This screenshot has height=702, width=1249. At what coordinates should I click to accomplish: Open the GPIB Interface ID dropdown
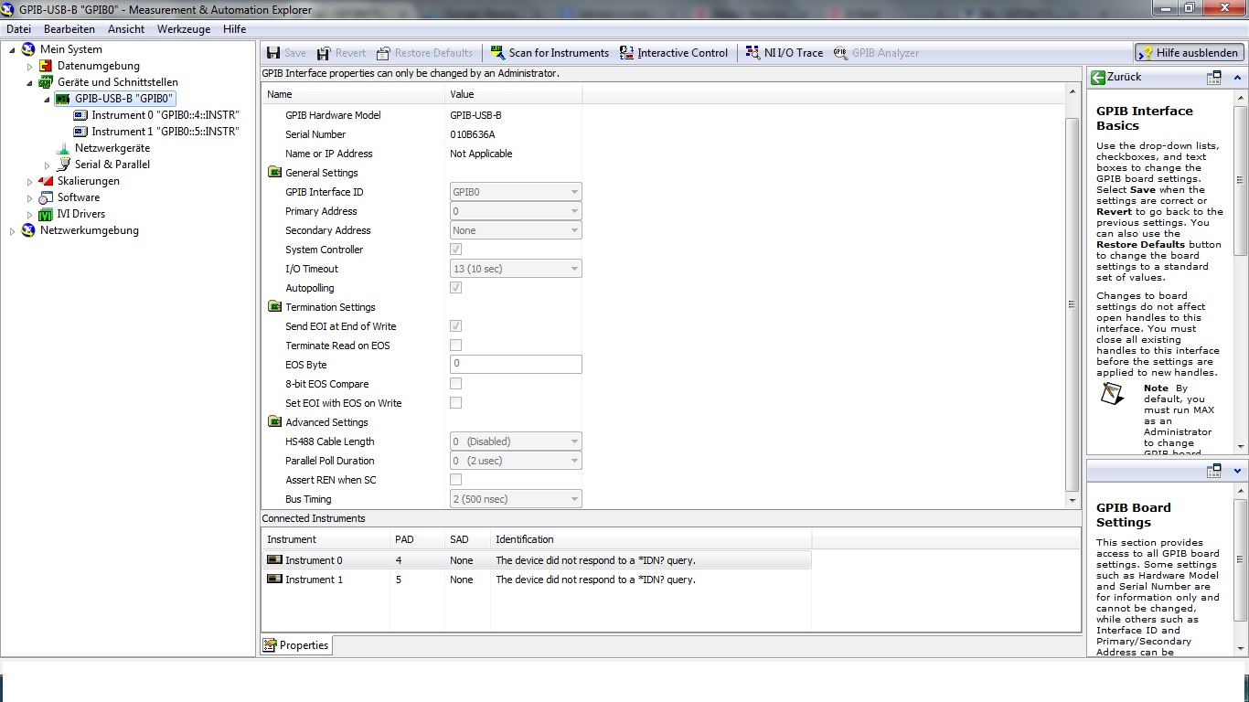(x=516, y=192)
